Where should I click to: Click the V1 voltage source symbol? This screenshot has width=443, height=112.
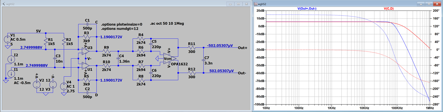pos(7,39)
